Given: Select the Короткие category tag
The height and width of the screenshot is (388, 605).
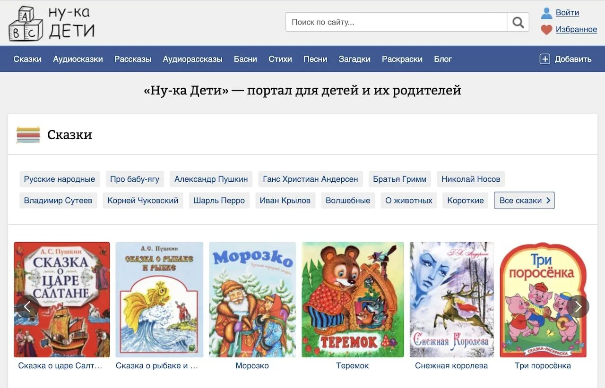Looking at the screenshot, I should 466,200.
